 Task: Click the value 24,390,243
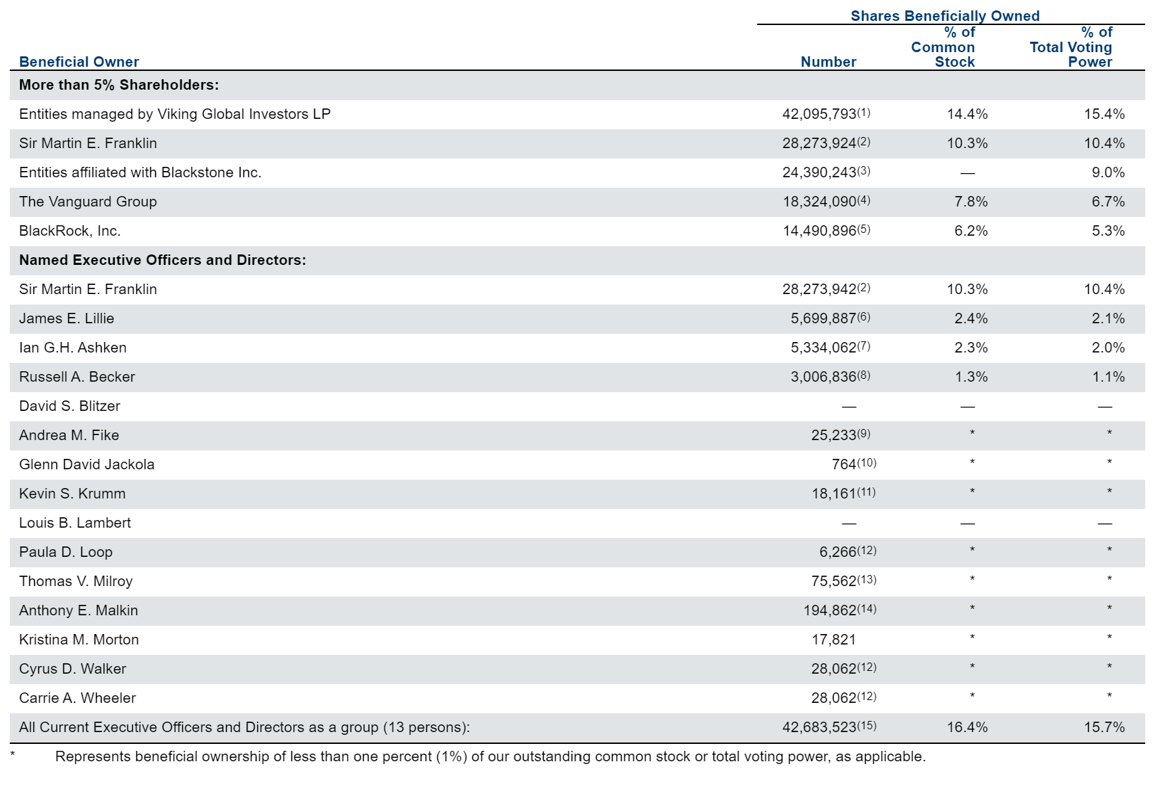coord(819,172)
